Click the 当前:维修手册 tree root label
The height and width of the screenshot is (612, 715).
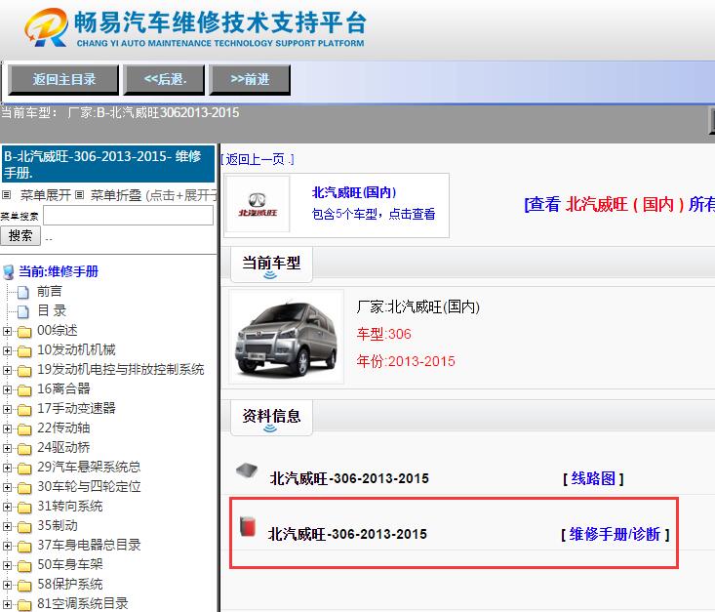[x=59, y=271]
